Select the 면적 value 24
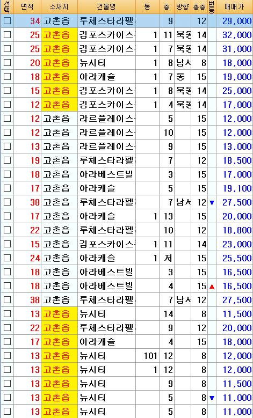Screen dimensions: 253x418 click(35, 258)
